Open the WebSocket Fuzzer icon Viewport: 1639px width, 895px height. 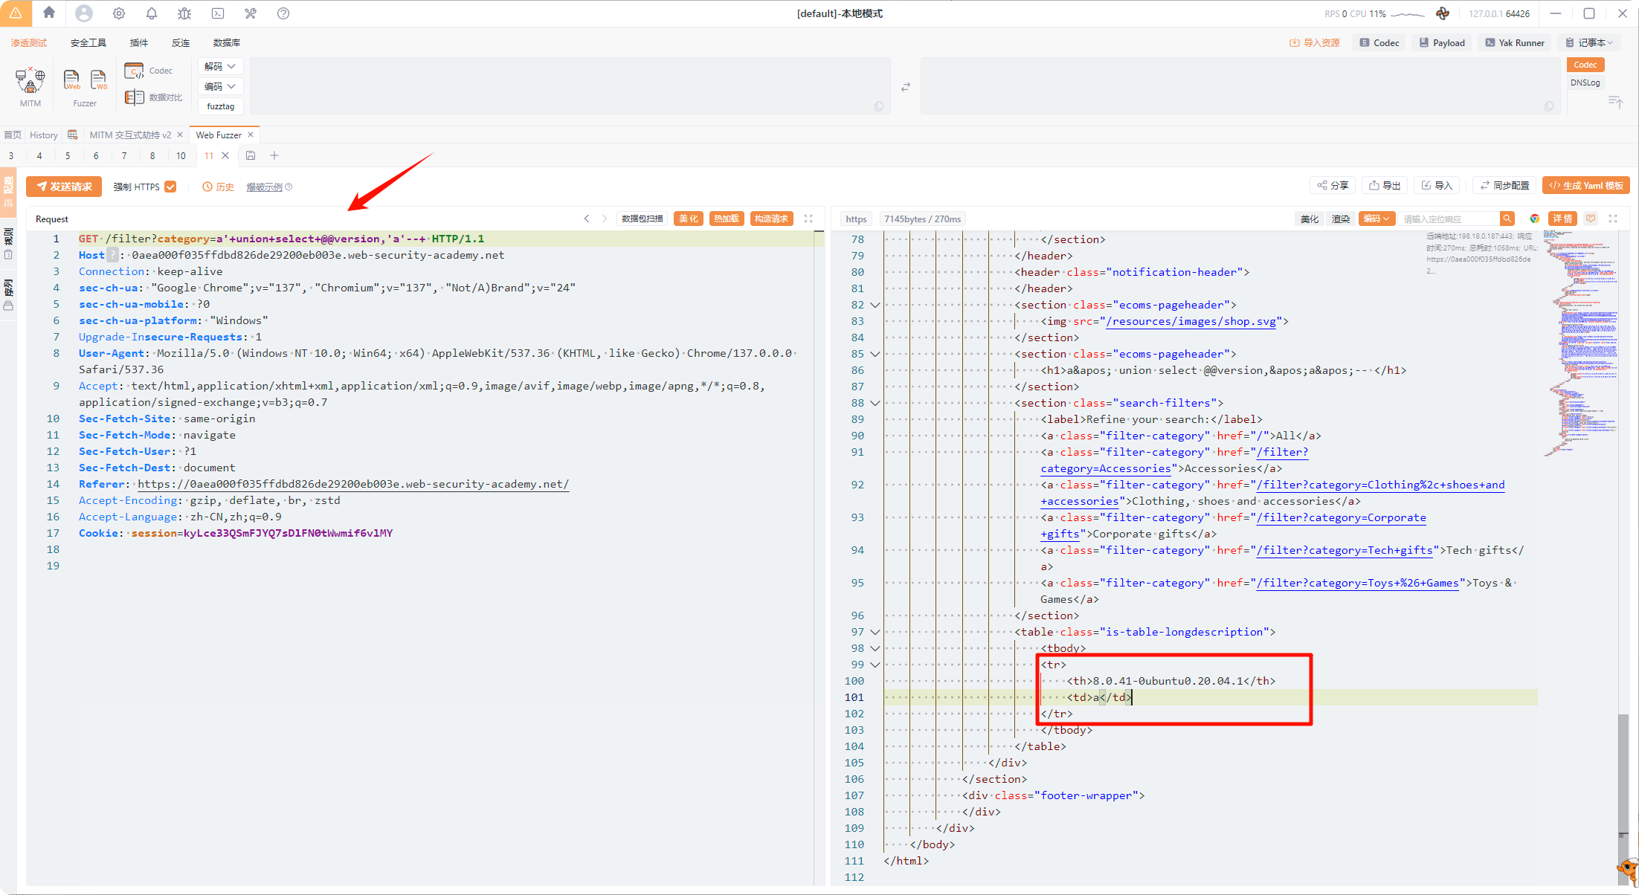pyautogui.click(x=98, y=80)
